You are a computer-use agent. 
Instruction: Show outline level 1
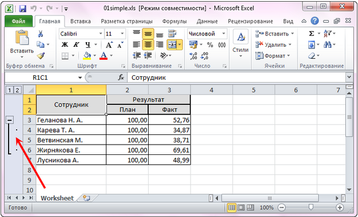[x=9, y=90]
